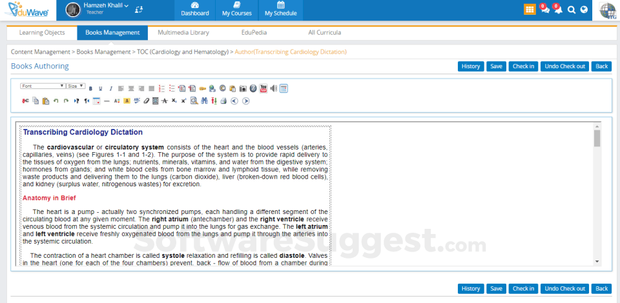Apply strikethrough formatting
The width and height of the screenshot is (620, 303).
(165, 101)
